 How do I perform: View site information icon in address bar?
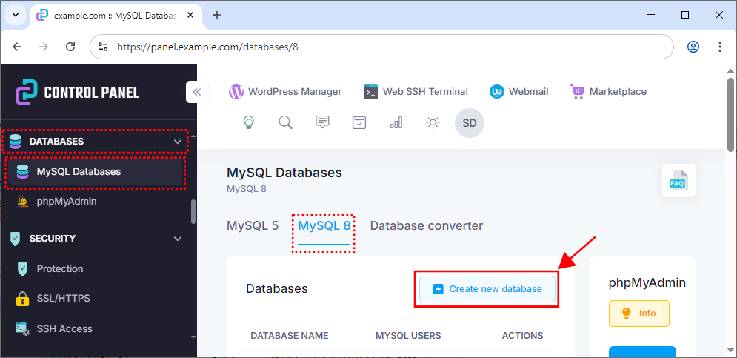point(103,47)
